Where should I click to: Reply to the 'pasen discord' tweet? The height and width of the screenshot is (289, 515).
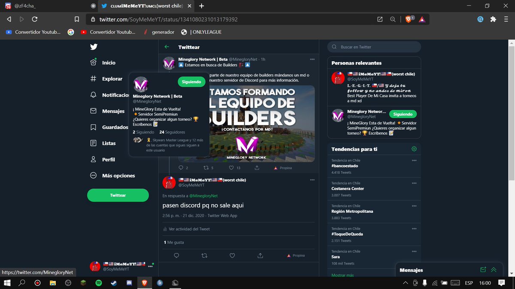coord(176,256)
